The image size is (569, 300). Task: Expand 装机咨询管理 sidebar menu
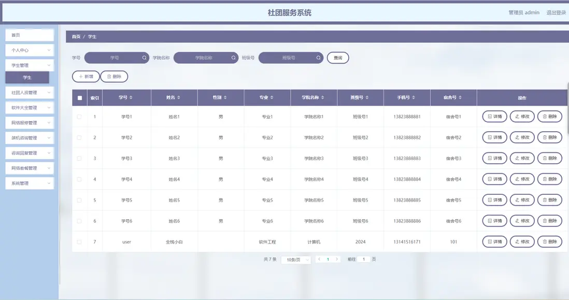[x=30, y=138]
